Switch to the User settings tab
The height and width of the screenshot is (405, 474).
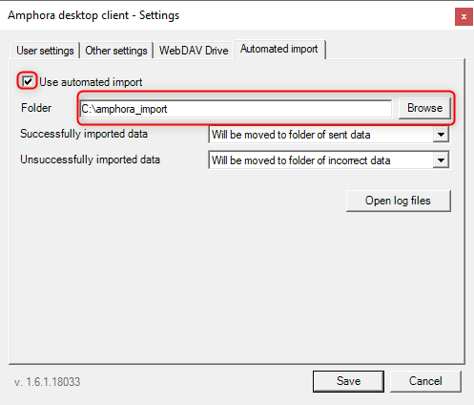45,51
